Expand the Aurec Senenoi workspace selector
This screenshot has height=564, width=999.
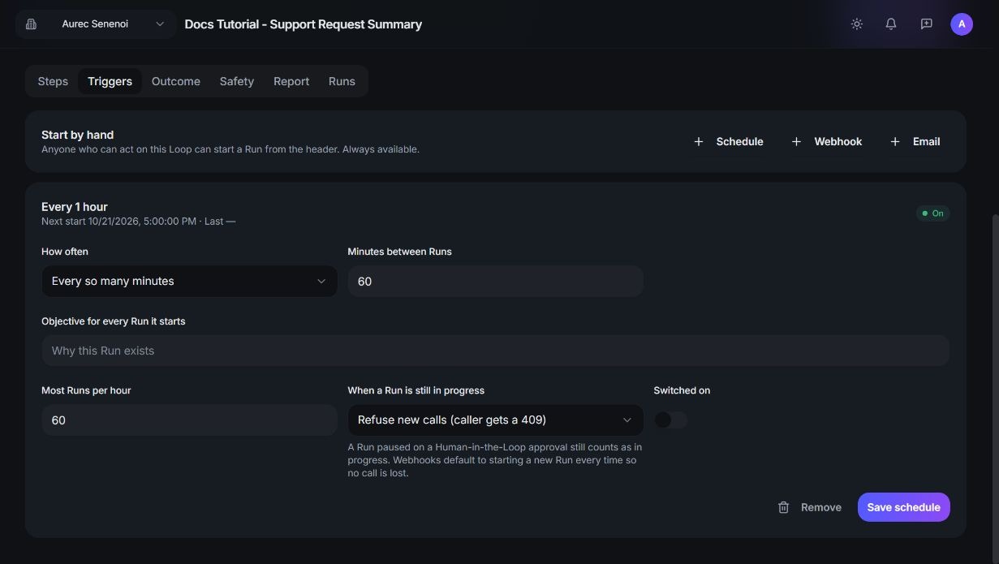[96, 24]
